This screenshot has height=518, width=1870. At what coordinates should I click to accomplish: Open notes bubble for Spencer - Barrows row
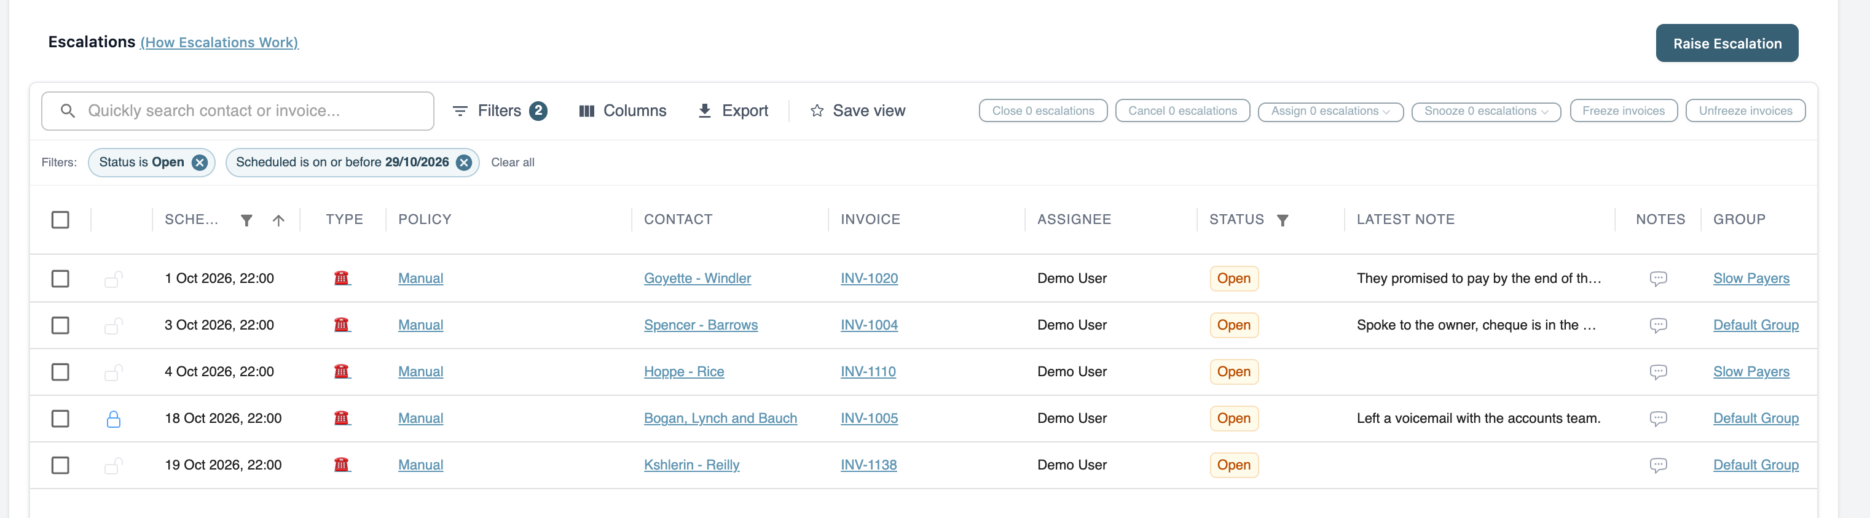(1658, 325)
